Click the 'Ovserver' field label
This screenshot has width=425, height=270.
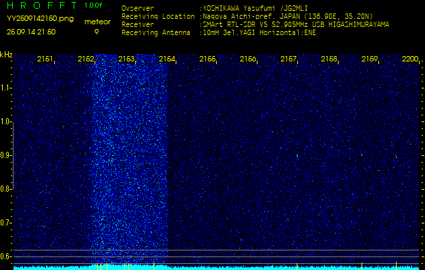pos(138,8)
